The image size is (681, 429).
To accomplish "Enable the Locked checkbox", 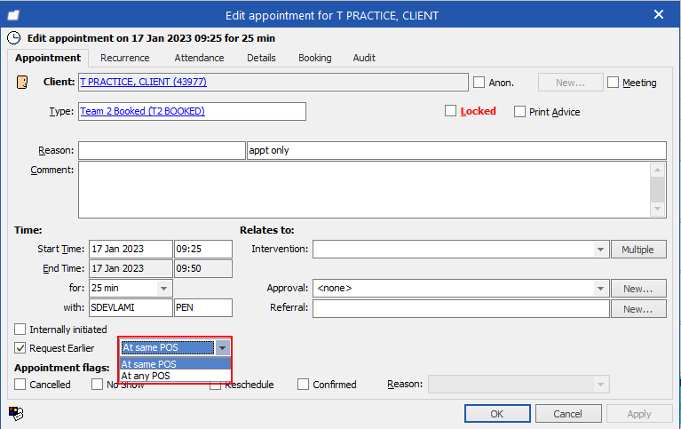I will pyautogui.click(x=450, y=111).
